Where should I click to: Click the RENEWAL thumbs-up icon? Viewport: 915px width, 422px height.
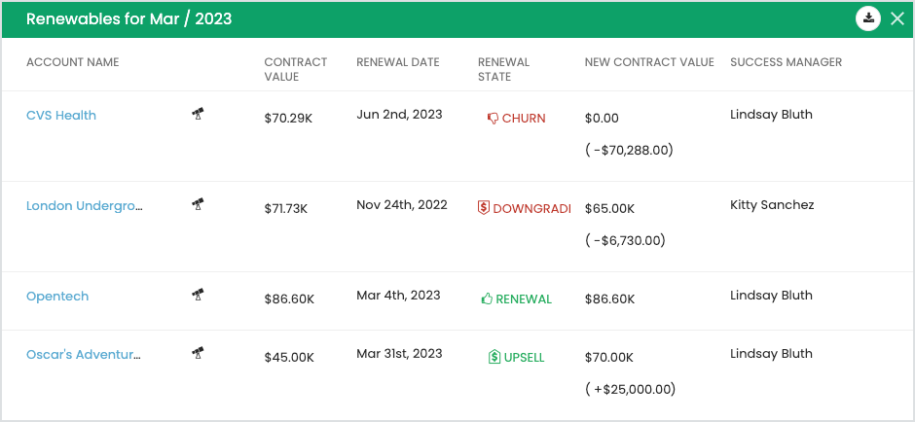[487, 299]
